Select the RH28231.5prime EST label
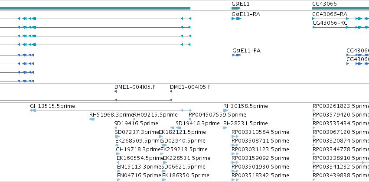Viewport: 369px width, 182px height. (x=245, y=123)
